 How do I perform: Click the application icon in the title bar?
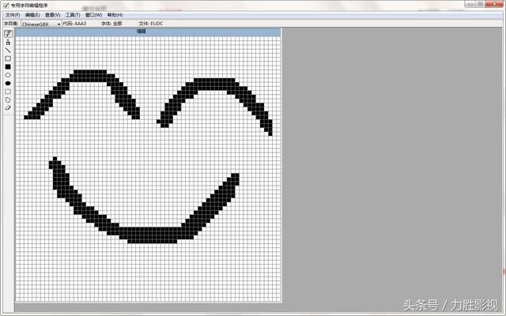[6, 6]
